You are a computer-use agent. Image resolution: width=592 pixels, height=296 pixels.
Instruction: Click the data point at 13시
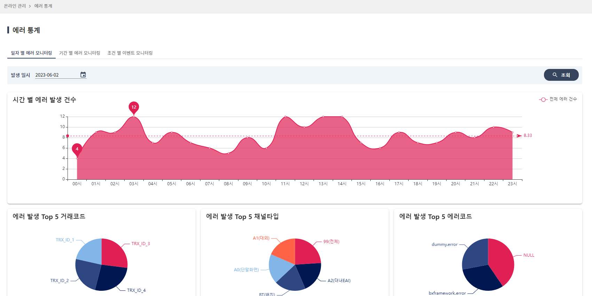click(x=323, y=117)
